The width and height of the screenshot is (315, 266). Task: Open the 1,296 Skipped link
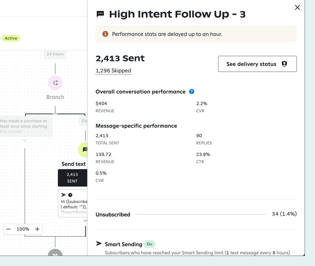click(113, 71)
